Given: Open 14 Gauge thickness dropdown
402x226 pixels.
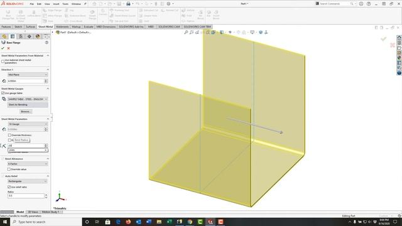Looking at the screenshot, I should pos(28,124).
